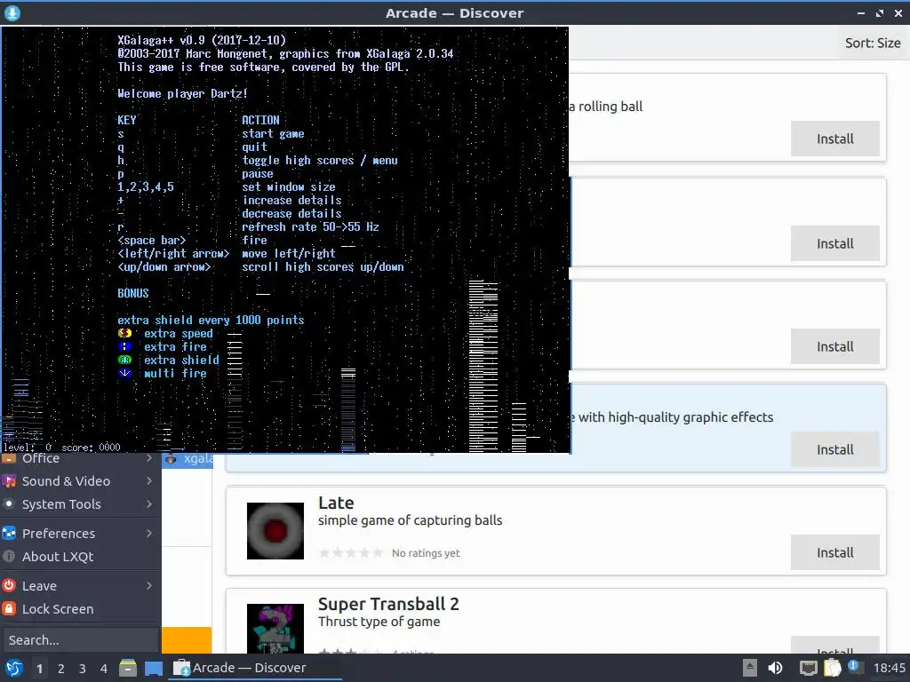Open the file manager taskbar icon
This screenshot has width=910, height=682.
click(x=128, y=668)
